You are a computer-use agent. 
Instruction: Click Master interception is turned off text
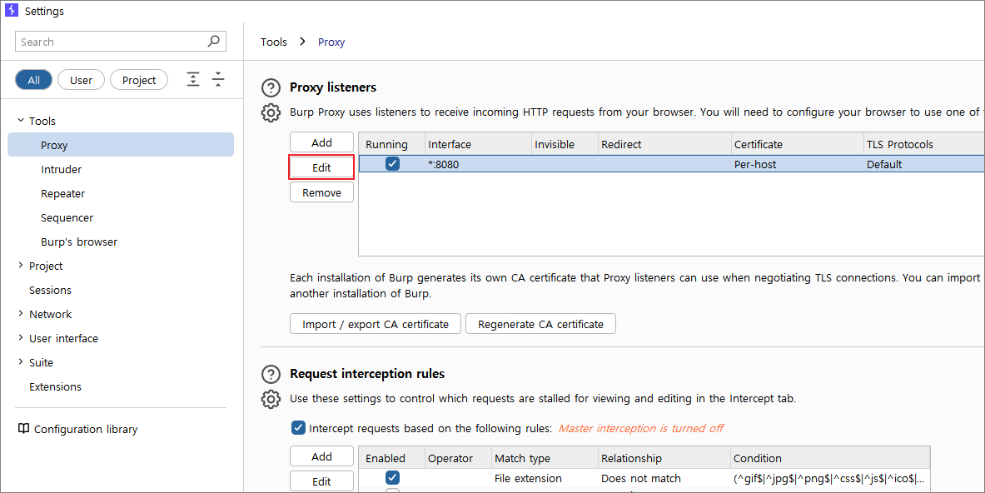tap(641, 428)
